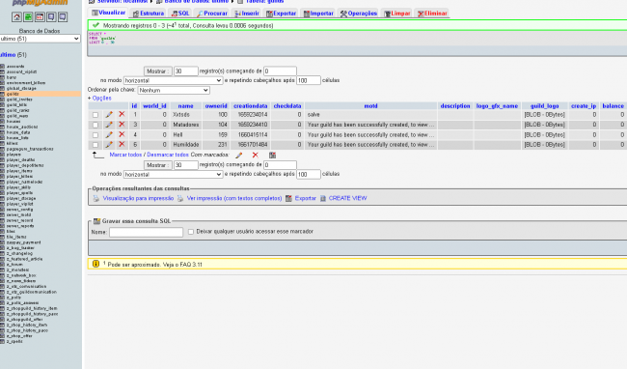
Task: Open the 'Banco de Dados' database dropdown
Action: coord(40,39)
